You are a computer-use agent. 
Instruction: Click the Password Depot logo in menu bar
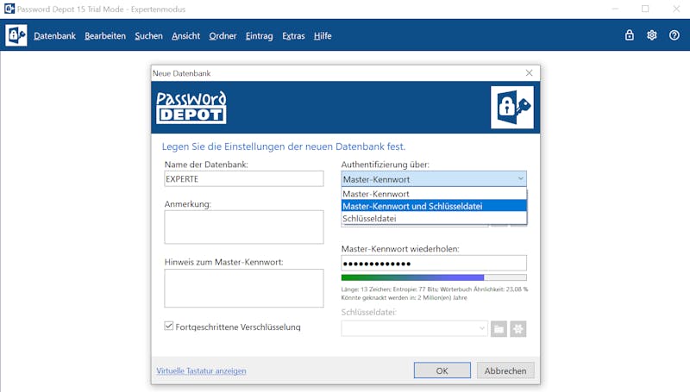coord(16,35)
